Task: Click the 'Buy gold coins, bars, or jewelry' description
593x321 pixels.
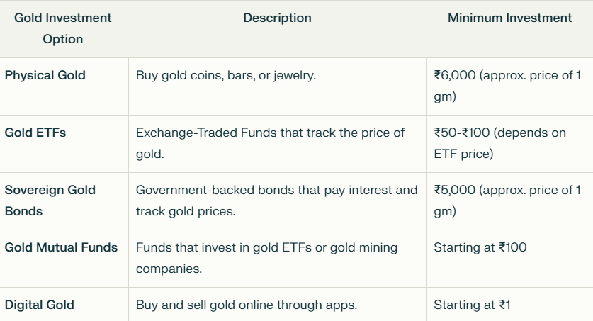Action: click(226, 75)
